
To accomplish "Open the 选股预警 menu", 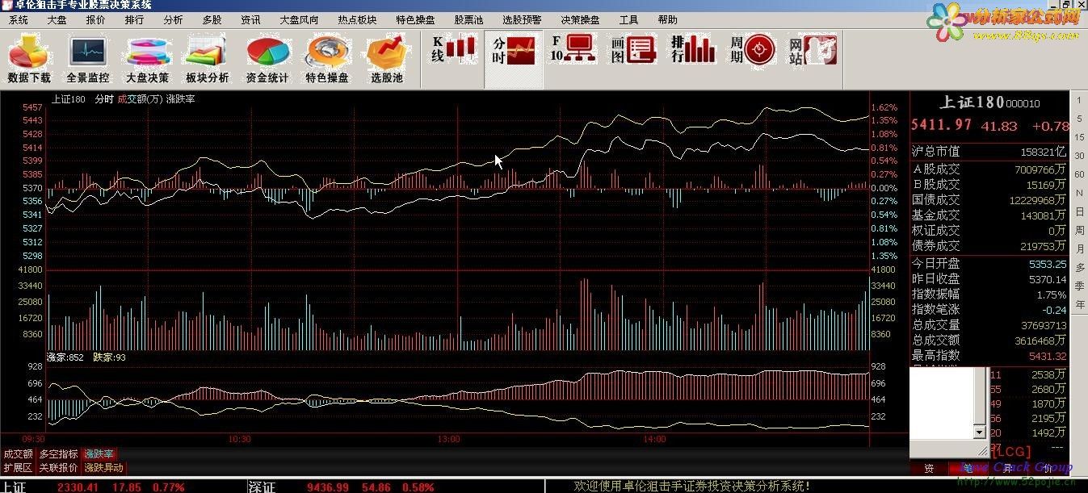I will (522, 19).
